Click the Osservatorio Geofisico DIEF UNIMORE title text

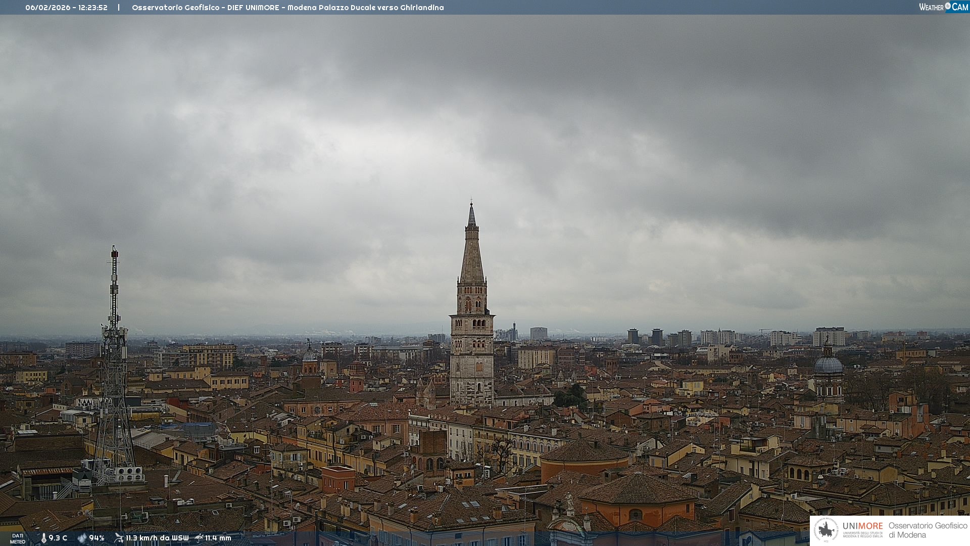(x=287, y=8)
